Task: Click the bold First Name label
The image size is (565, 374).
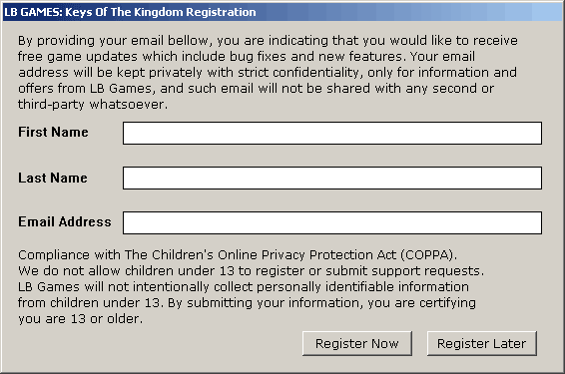Action: click(x=53, y=132)
